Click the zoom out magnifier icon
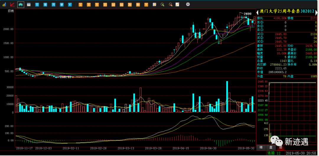 click(170, 4)
